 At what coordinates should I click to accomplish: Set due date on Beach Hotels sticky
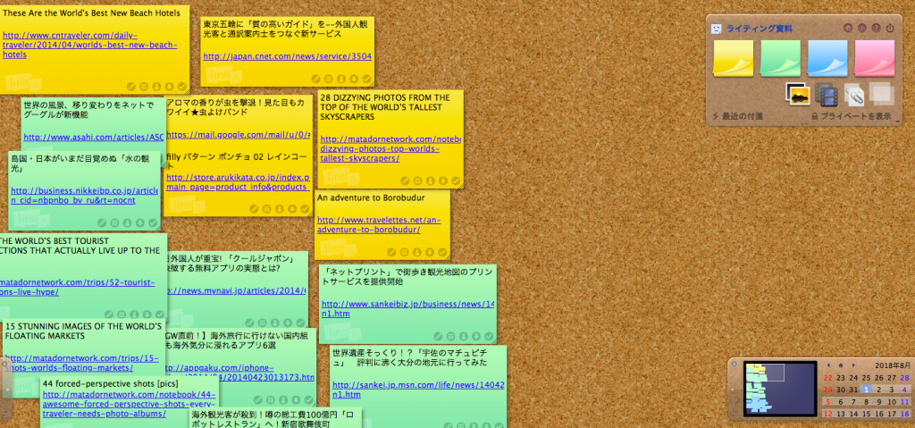[144, 87]
